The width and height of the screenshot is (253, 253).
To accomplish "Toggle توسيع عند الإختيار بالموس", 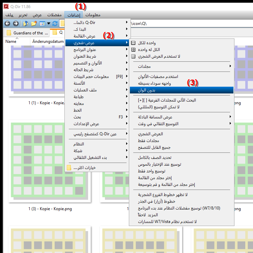I will point(182,164).
